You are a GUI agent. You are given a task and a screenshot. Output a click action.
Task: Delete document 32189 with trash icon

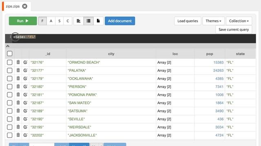point(18,111)
